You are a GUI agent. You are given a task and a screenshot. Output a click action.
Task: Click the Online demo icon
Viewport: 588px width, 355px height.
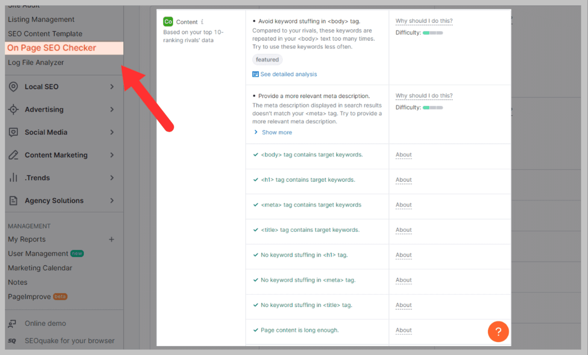point(12,323)
